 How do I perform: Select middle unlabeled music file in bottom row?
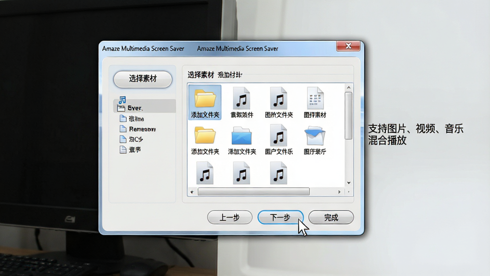tap(241, 173)
